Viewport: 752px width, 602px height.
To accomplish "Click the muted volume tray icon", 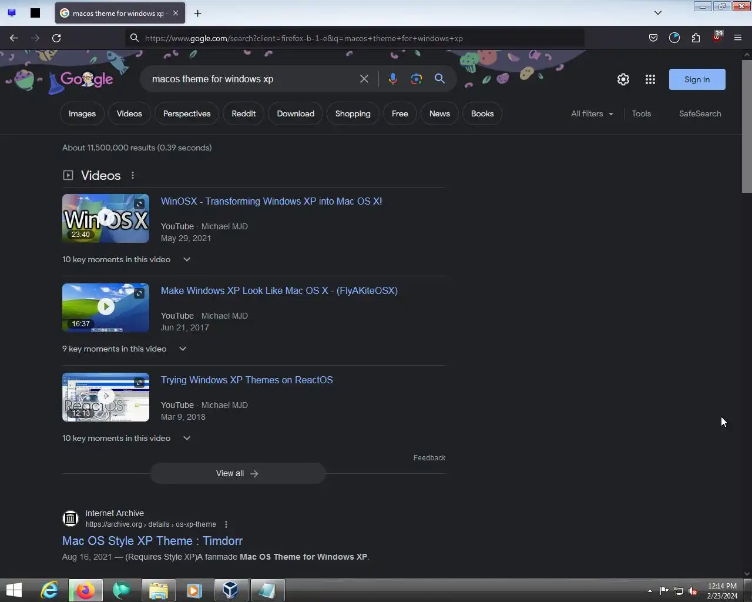I will [x=693, y=591].
